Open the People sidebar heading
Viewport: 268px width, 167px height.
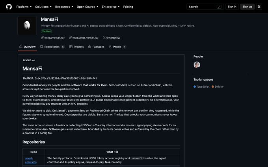(198, 57)
